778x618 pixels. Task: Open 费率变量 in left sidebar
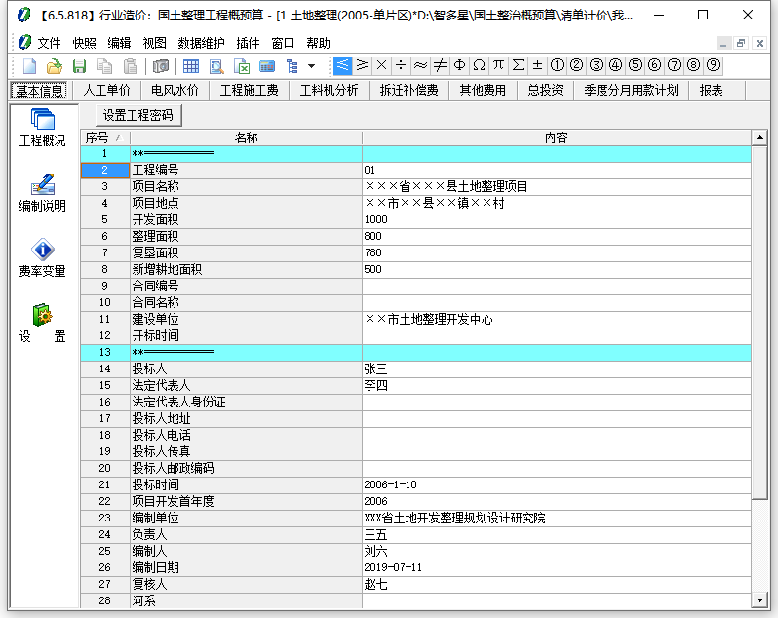[42, 258]
